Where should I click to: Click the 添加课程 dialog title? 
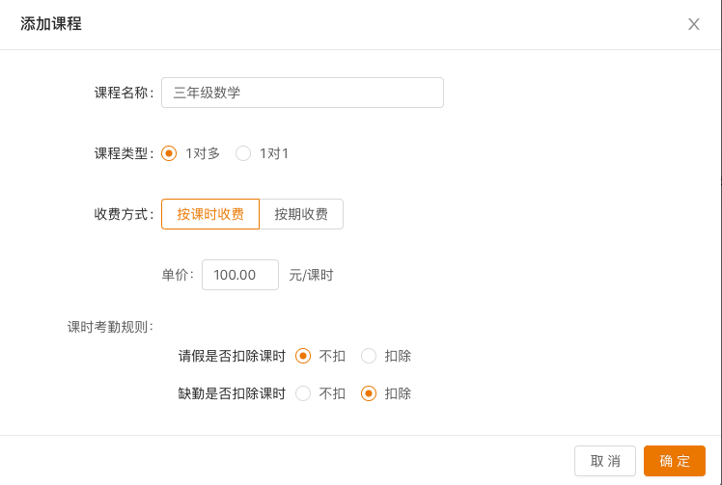click(51, 24)
